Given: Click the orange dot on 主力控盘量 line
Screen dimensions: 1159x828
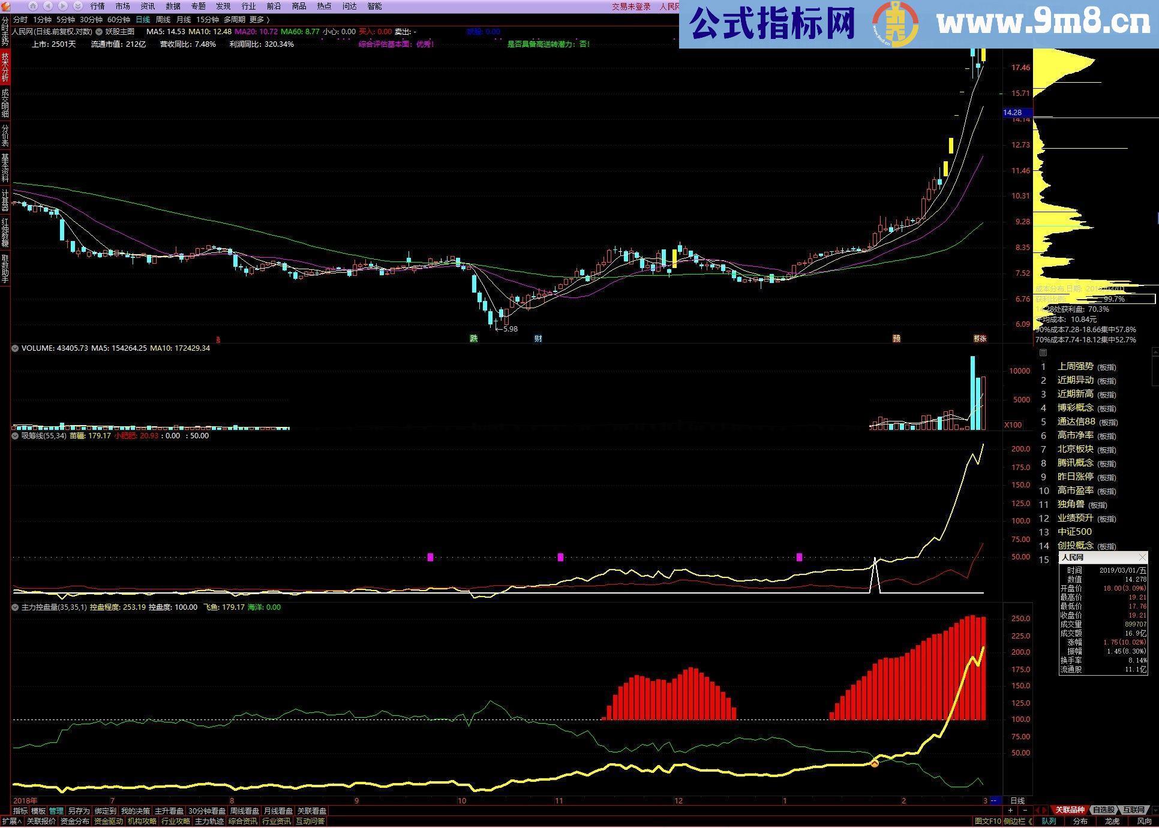Looking at the screenshot, I should [x=875, y=764].
